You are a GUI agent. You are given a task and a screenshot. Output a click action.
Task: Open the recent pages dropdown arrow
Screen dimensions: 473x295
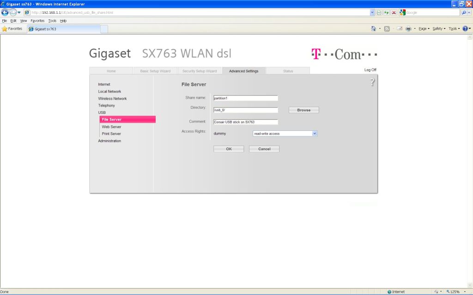pos(19,12)
